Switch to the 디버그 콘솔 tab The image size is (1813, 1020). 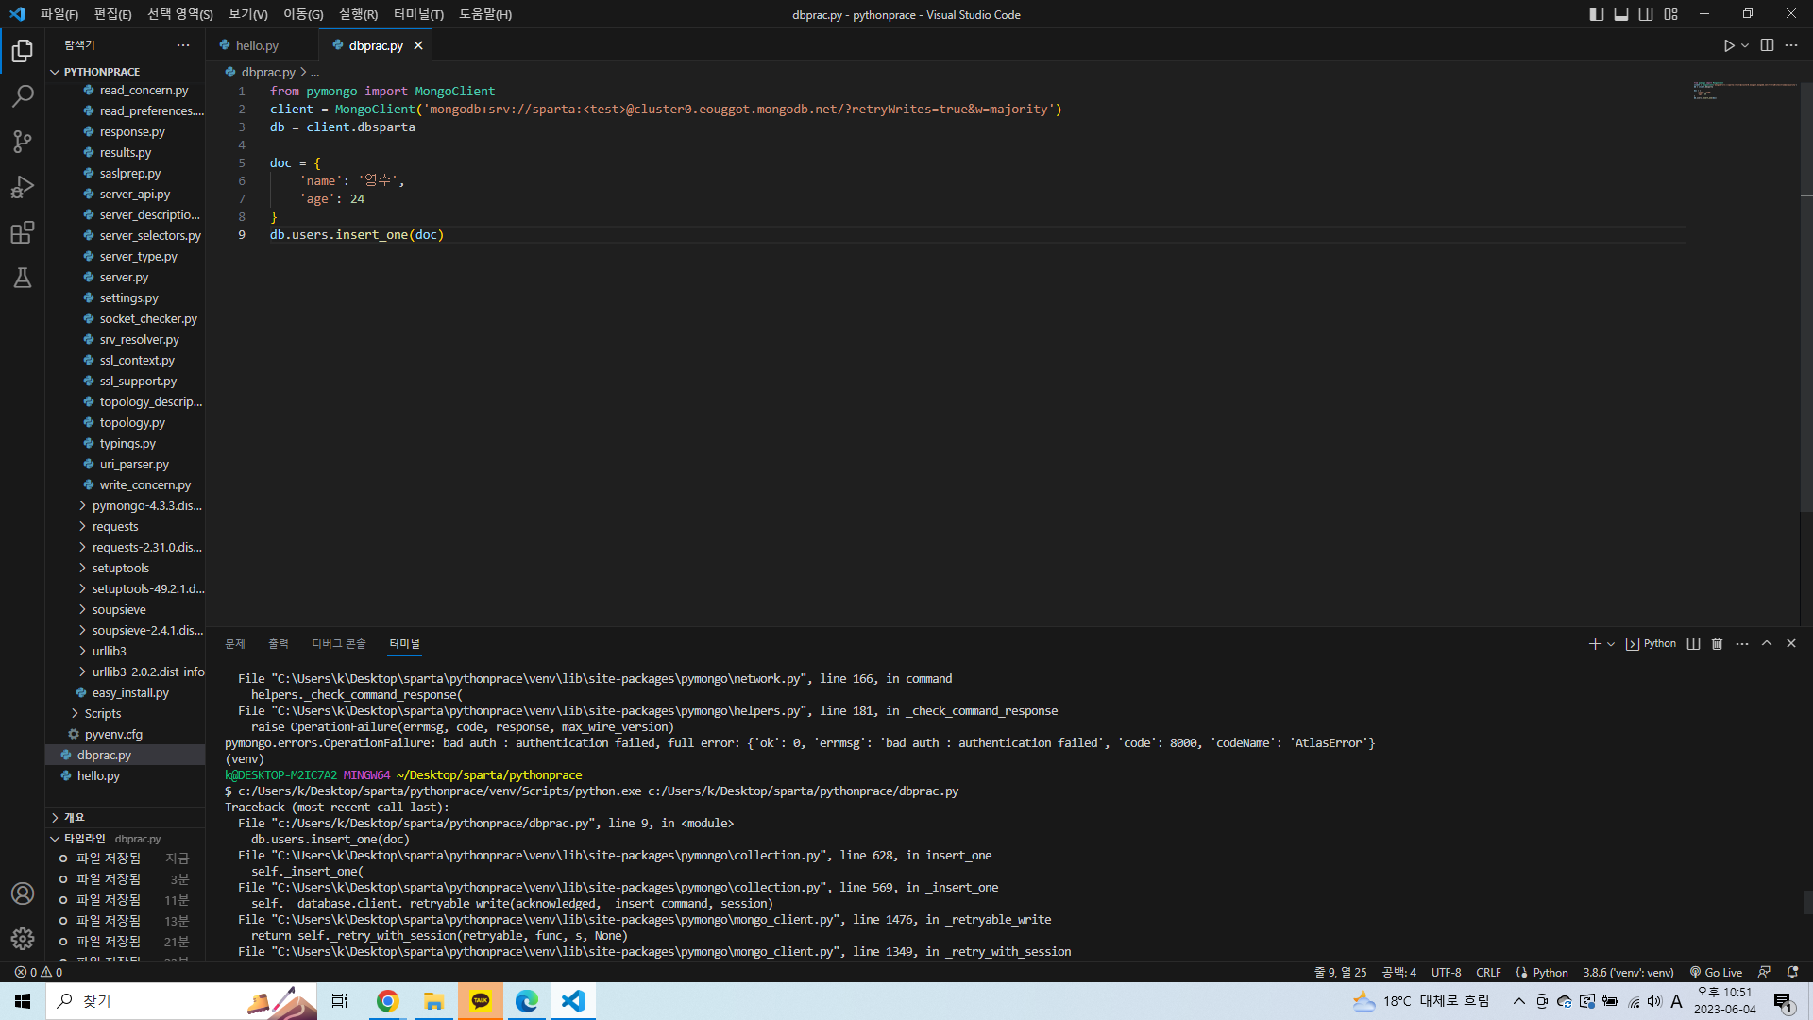[339, 644]
